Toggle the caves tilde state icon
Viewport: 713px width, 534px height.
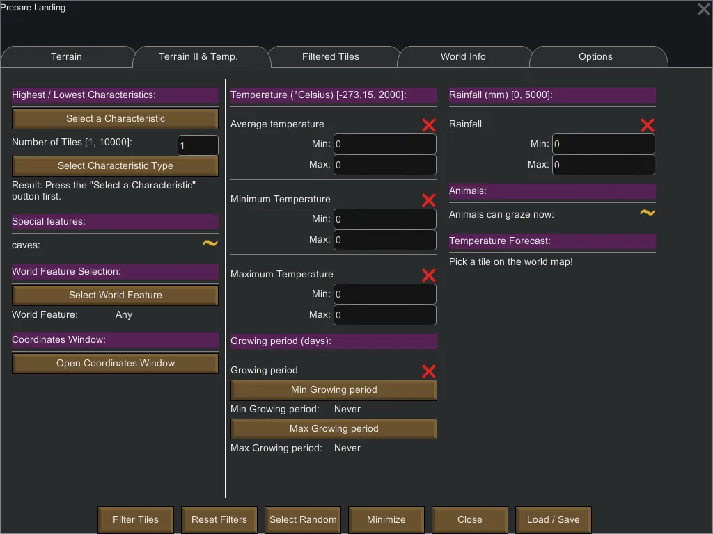point(210,244)
